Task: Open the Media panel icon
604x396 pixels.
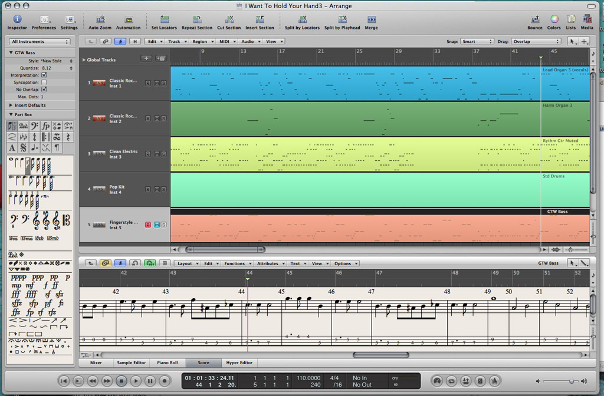Action: (587, 22)
